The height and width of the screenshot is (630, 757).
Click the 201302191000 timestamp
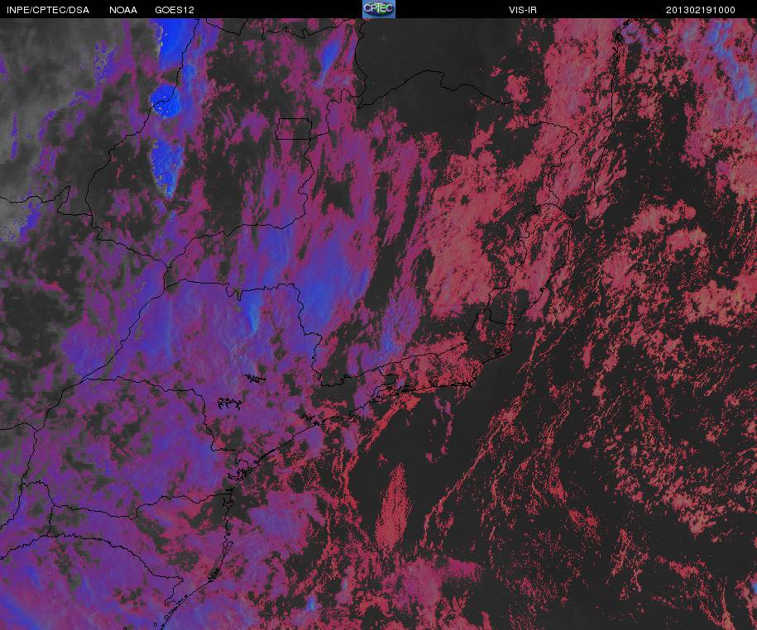(x=701, y=10)
